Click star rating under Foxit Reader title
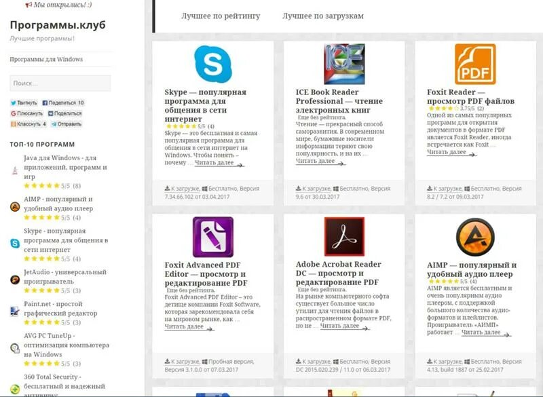This screenshot has height=397, width=543. point(443,109)
